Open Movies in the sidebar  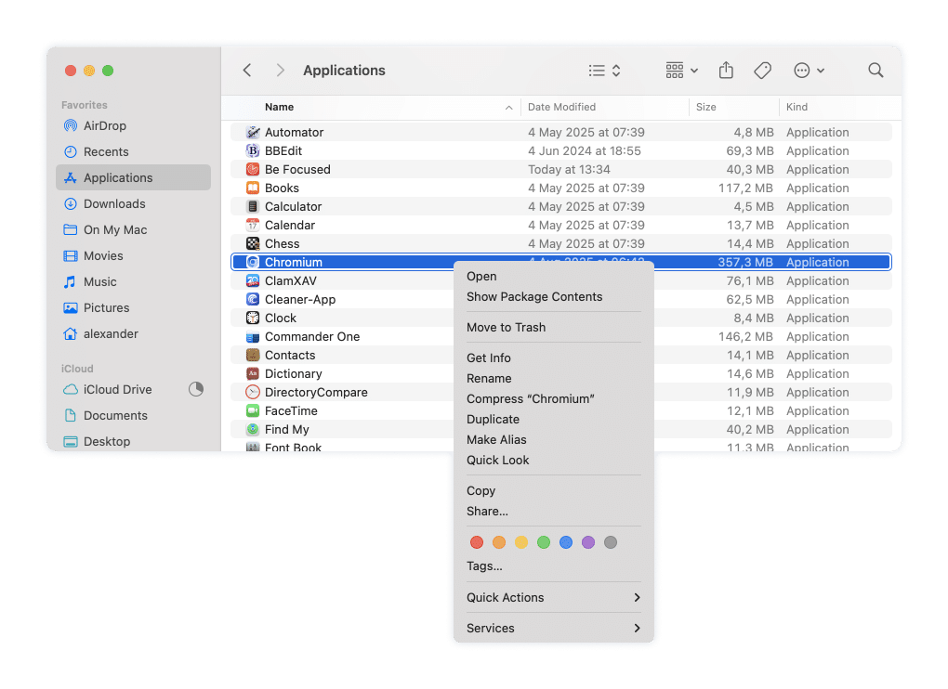(133, 255)
